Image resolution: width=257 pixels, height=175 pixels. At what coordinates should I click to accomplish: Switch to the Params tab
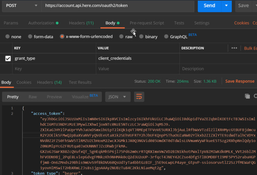point(11,23)
